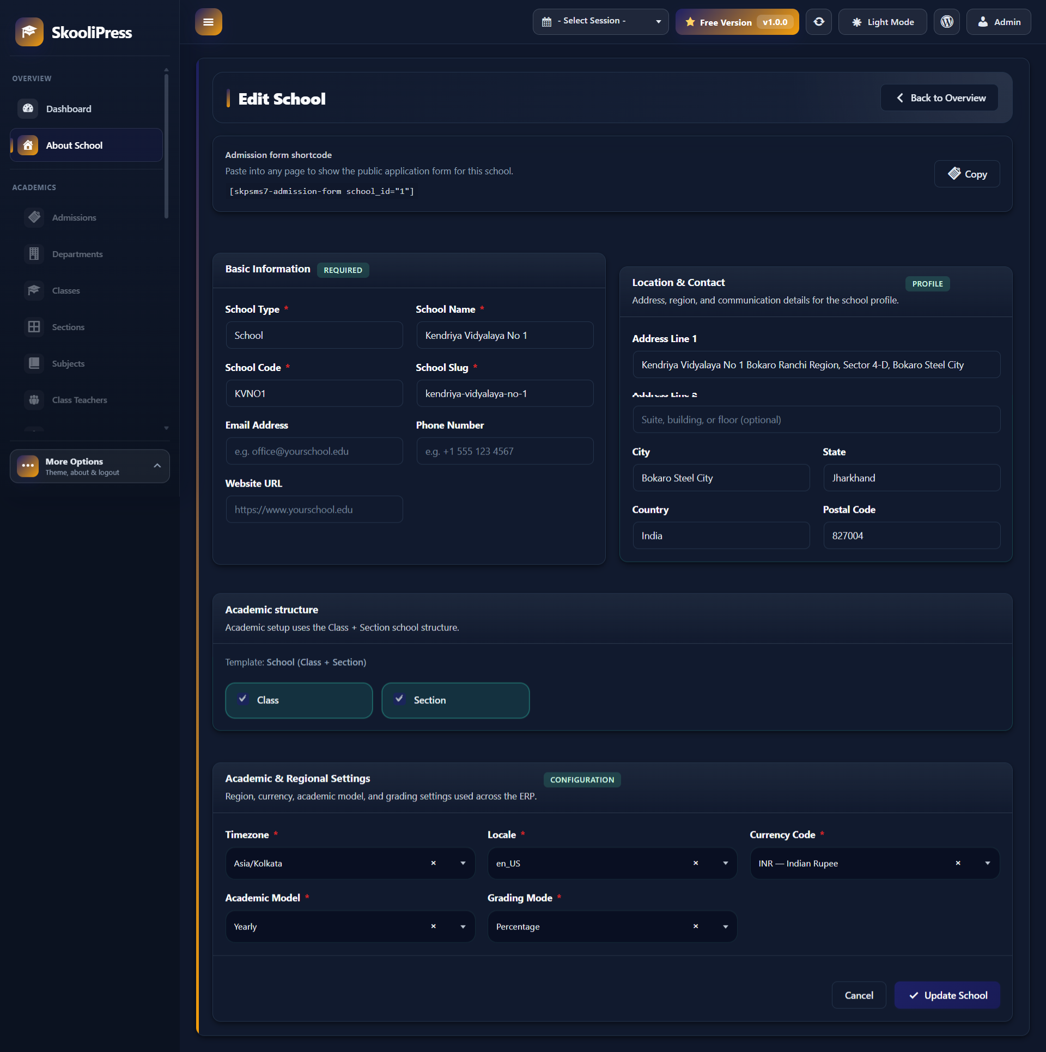The image size is (1046, 1052).
Task: Switch to Light Mode
Action: click(883, 22)
